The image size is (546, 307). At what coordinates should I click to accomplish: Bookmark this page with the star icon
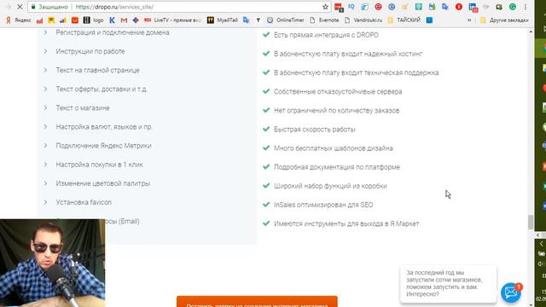pyautogui.click(x=325, y=7)
